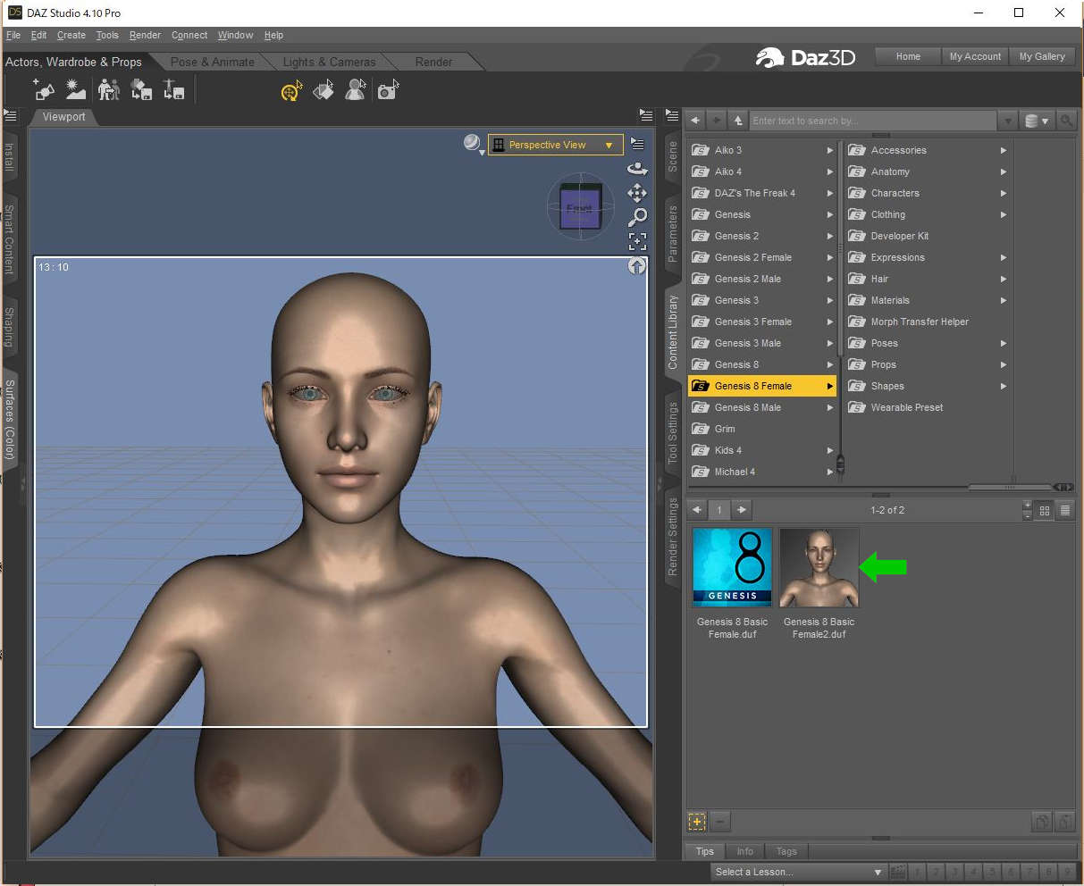Screen dimensions: 1084x886
Task: Click the My Account button
Action: (975, 56)
